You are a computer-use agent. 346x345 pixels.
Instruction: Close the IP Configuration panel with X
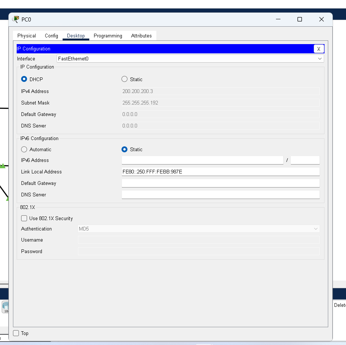click(x=319, y=49)
